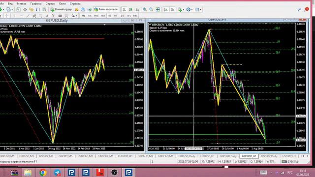Expand the arrows objects dropdown
This screenshot has width=315, height=177.
point(76,16)
